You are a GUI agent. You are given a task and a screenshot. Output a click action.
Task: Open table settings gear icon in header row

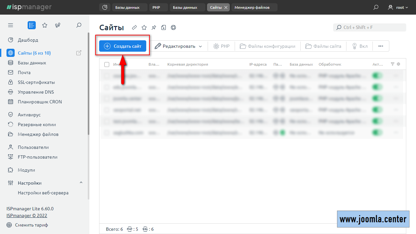[398, 64]
